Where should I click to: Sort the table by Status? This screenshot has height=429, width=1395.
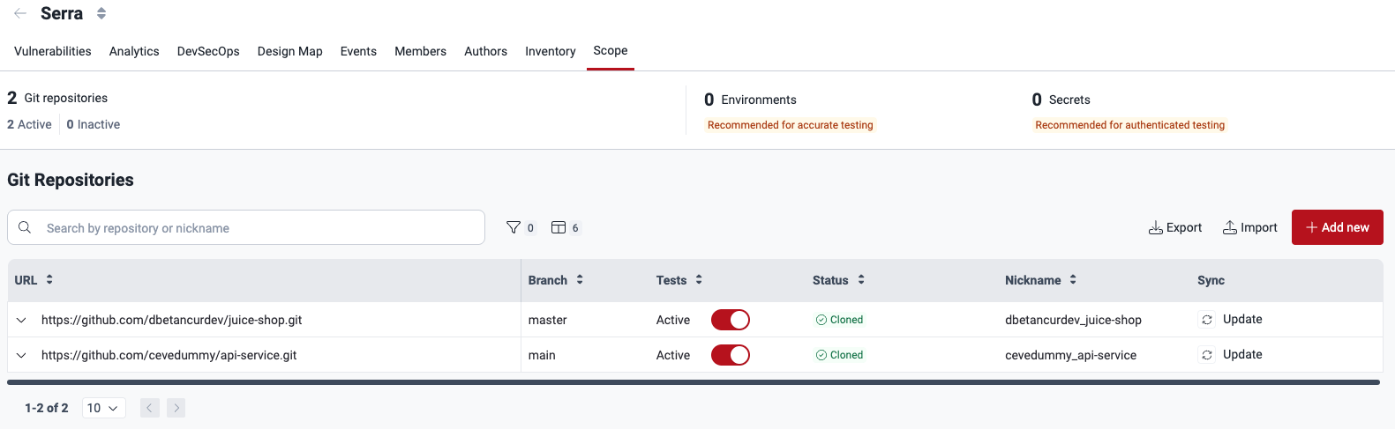(861, 279)
